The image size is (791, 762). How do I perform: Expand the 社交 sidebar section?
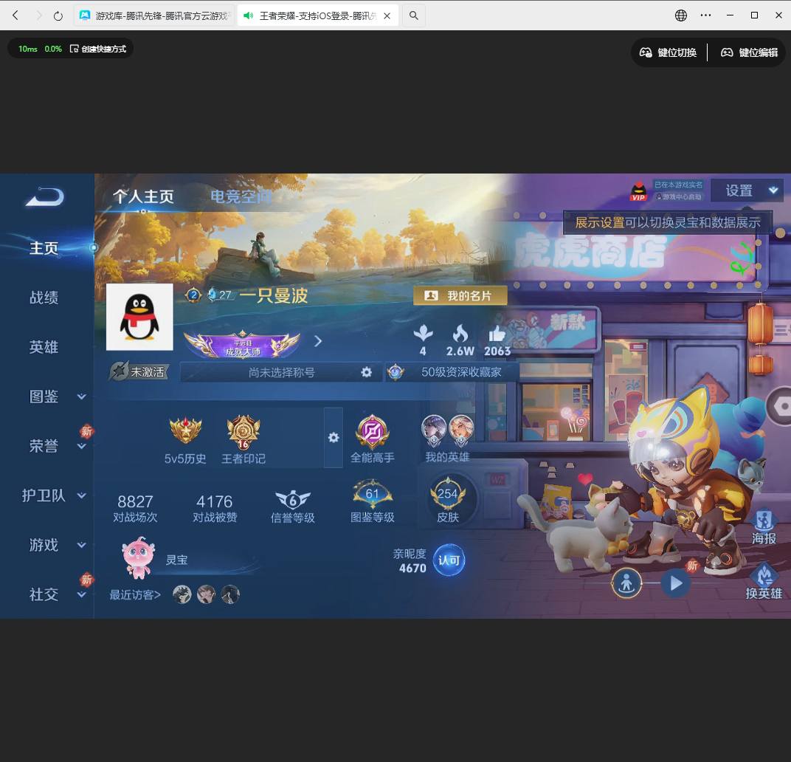(x=44, y=594)
